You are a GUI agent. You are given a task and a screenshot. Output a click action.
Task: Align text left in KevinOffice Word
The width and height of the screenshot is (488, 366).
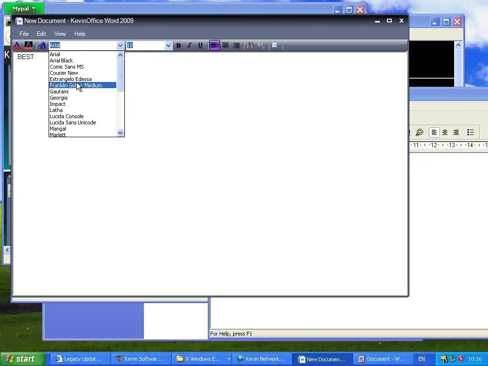[214, 45]
